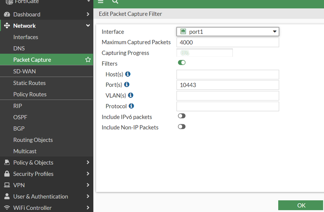
Task: Click the search magnifier icon in header
Action: tap(115, 2)
